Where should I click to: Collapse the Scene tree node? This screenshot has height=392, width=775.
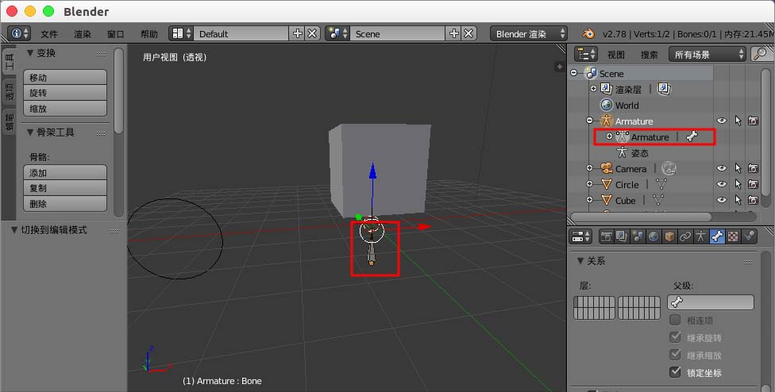(574, 73)
